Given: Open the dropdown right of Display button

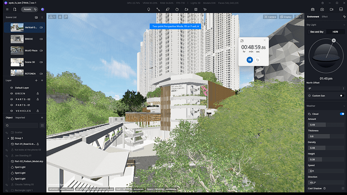Looking at the screenshot, I should pos(298,17).
